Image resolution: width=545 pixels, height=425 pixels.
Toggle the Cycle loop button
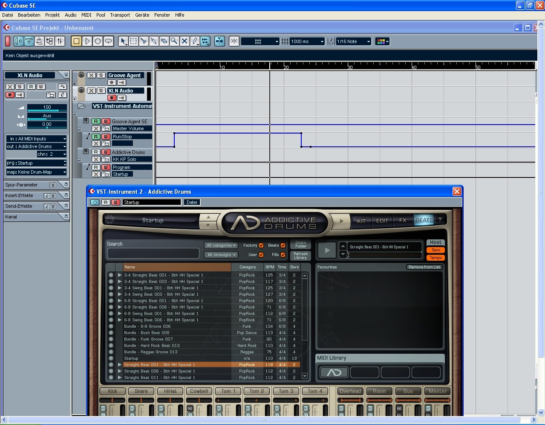click(x=108, y=41)
